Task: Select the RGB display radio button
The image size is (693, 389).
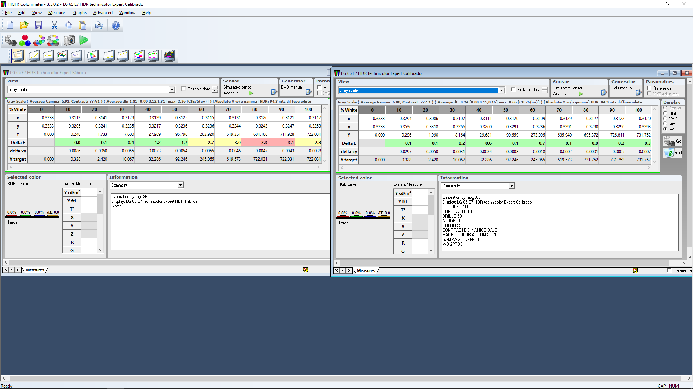Action: coord(665,113)
